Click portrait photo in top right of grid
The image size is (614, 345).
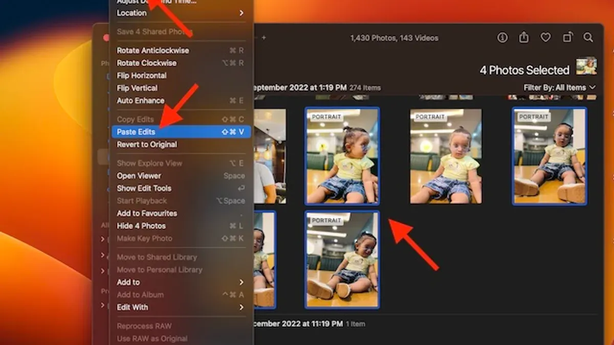click(x=550, y=156)
